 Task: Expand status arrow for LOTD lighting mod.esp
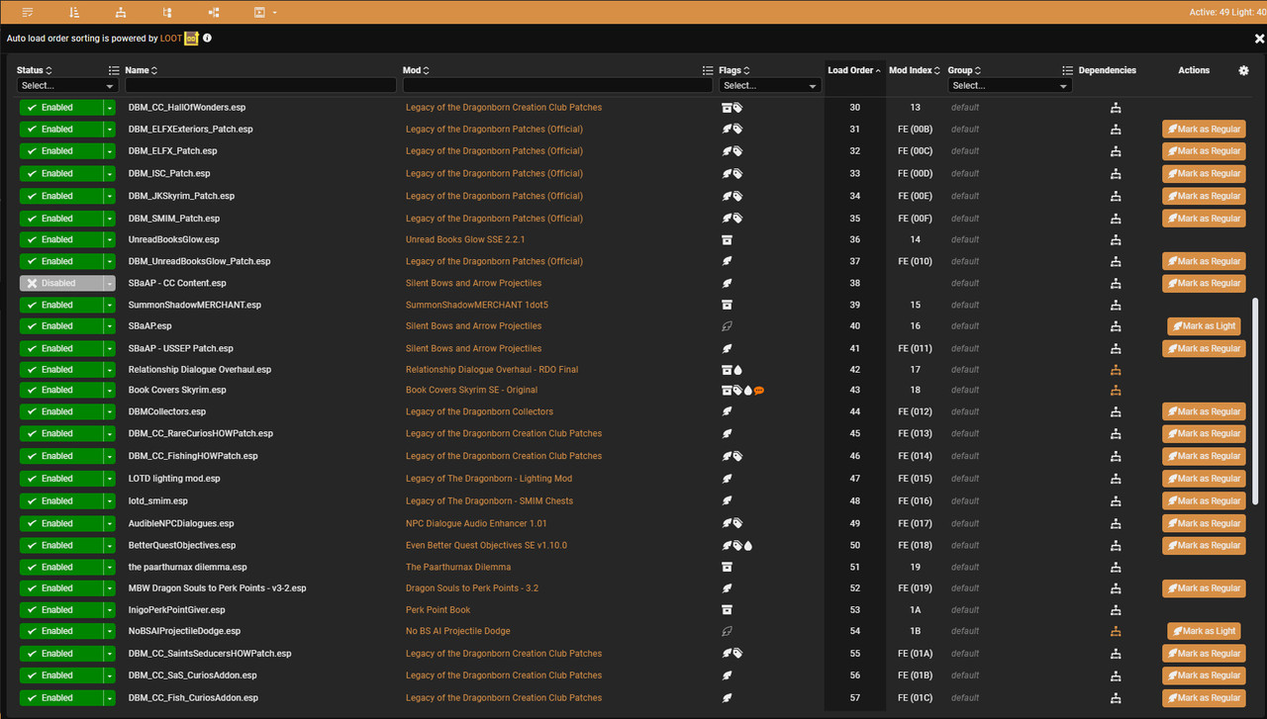(x=110, y=479)
